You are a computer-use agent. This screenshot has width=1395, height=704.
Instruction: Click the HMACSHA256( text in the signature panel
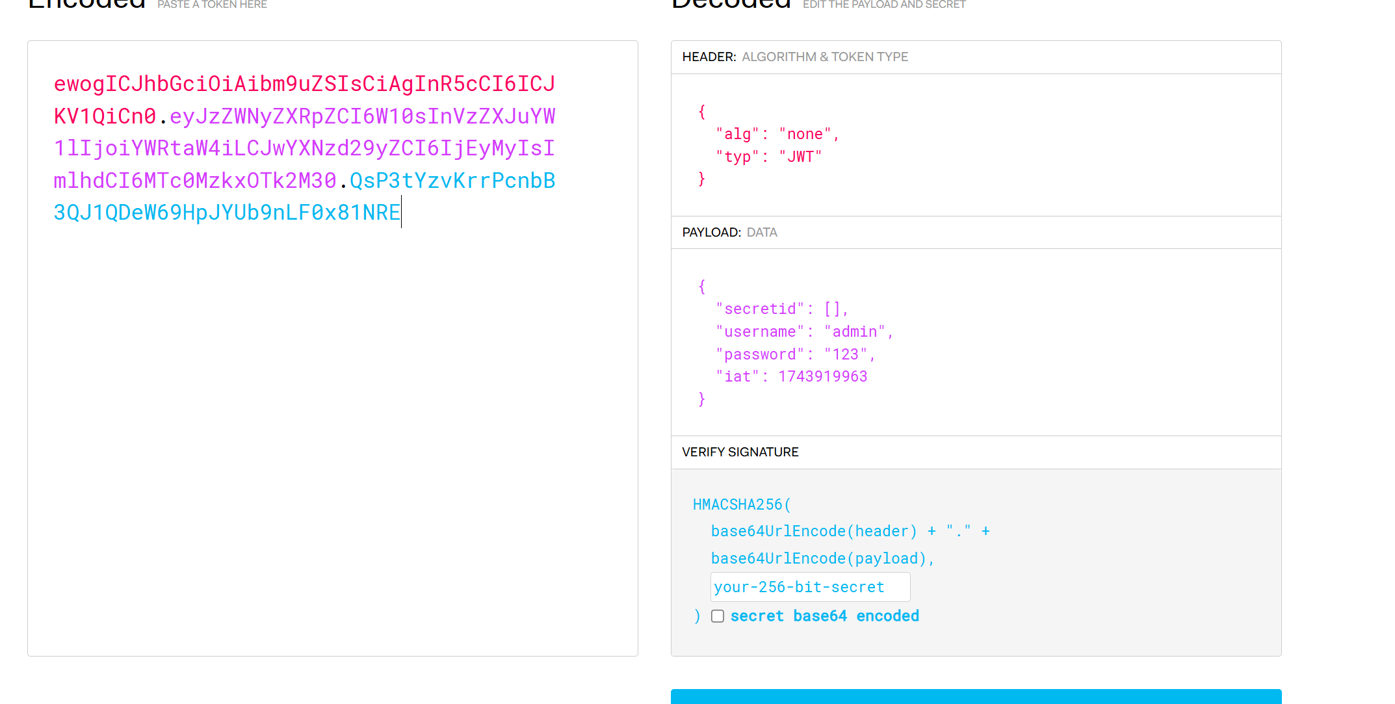click(741, 505)
